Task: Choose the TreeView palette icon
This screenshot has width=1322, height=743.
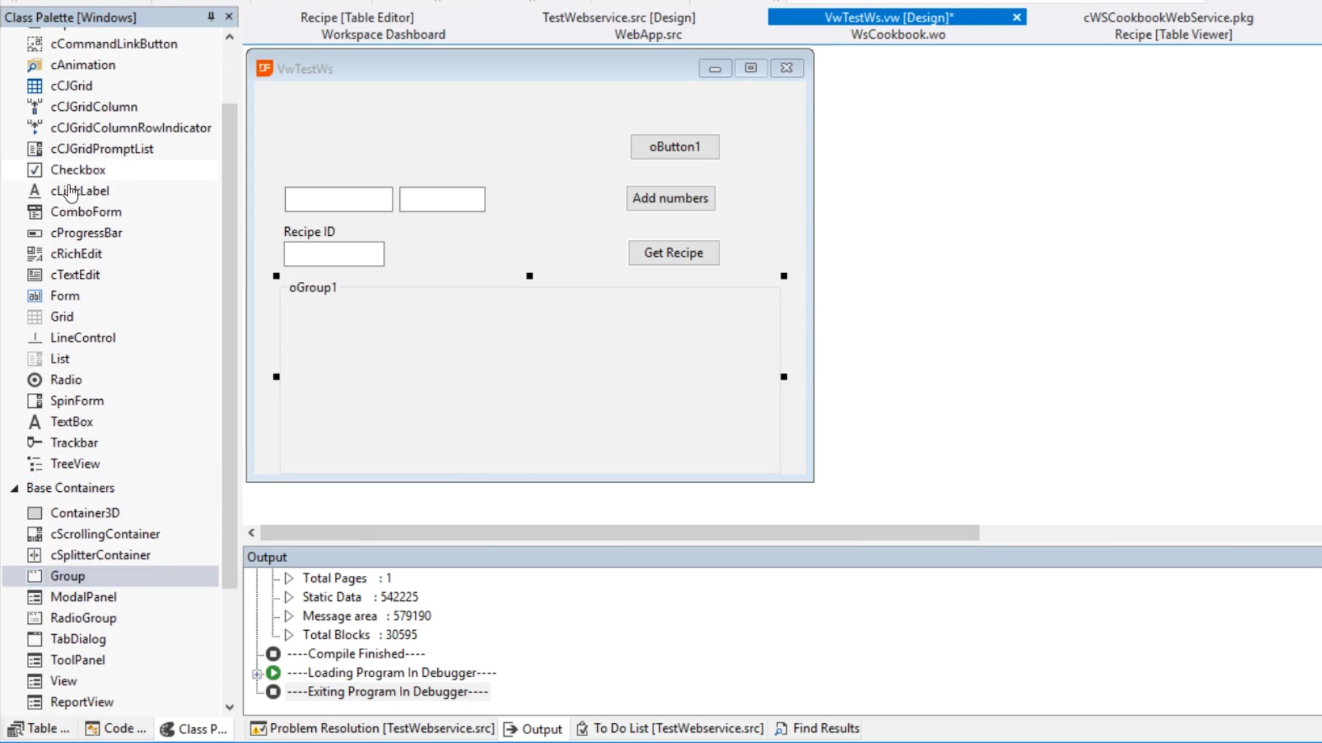Action: (x=34, y=464)
